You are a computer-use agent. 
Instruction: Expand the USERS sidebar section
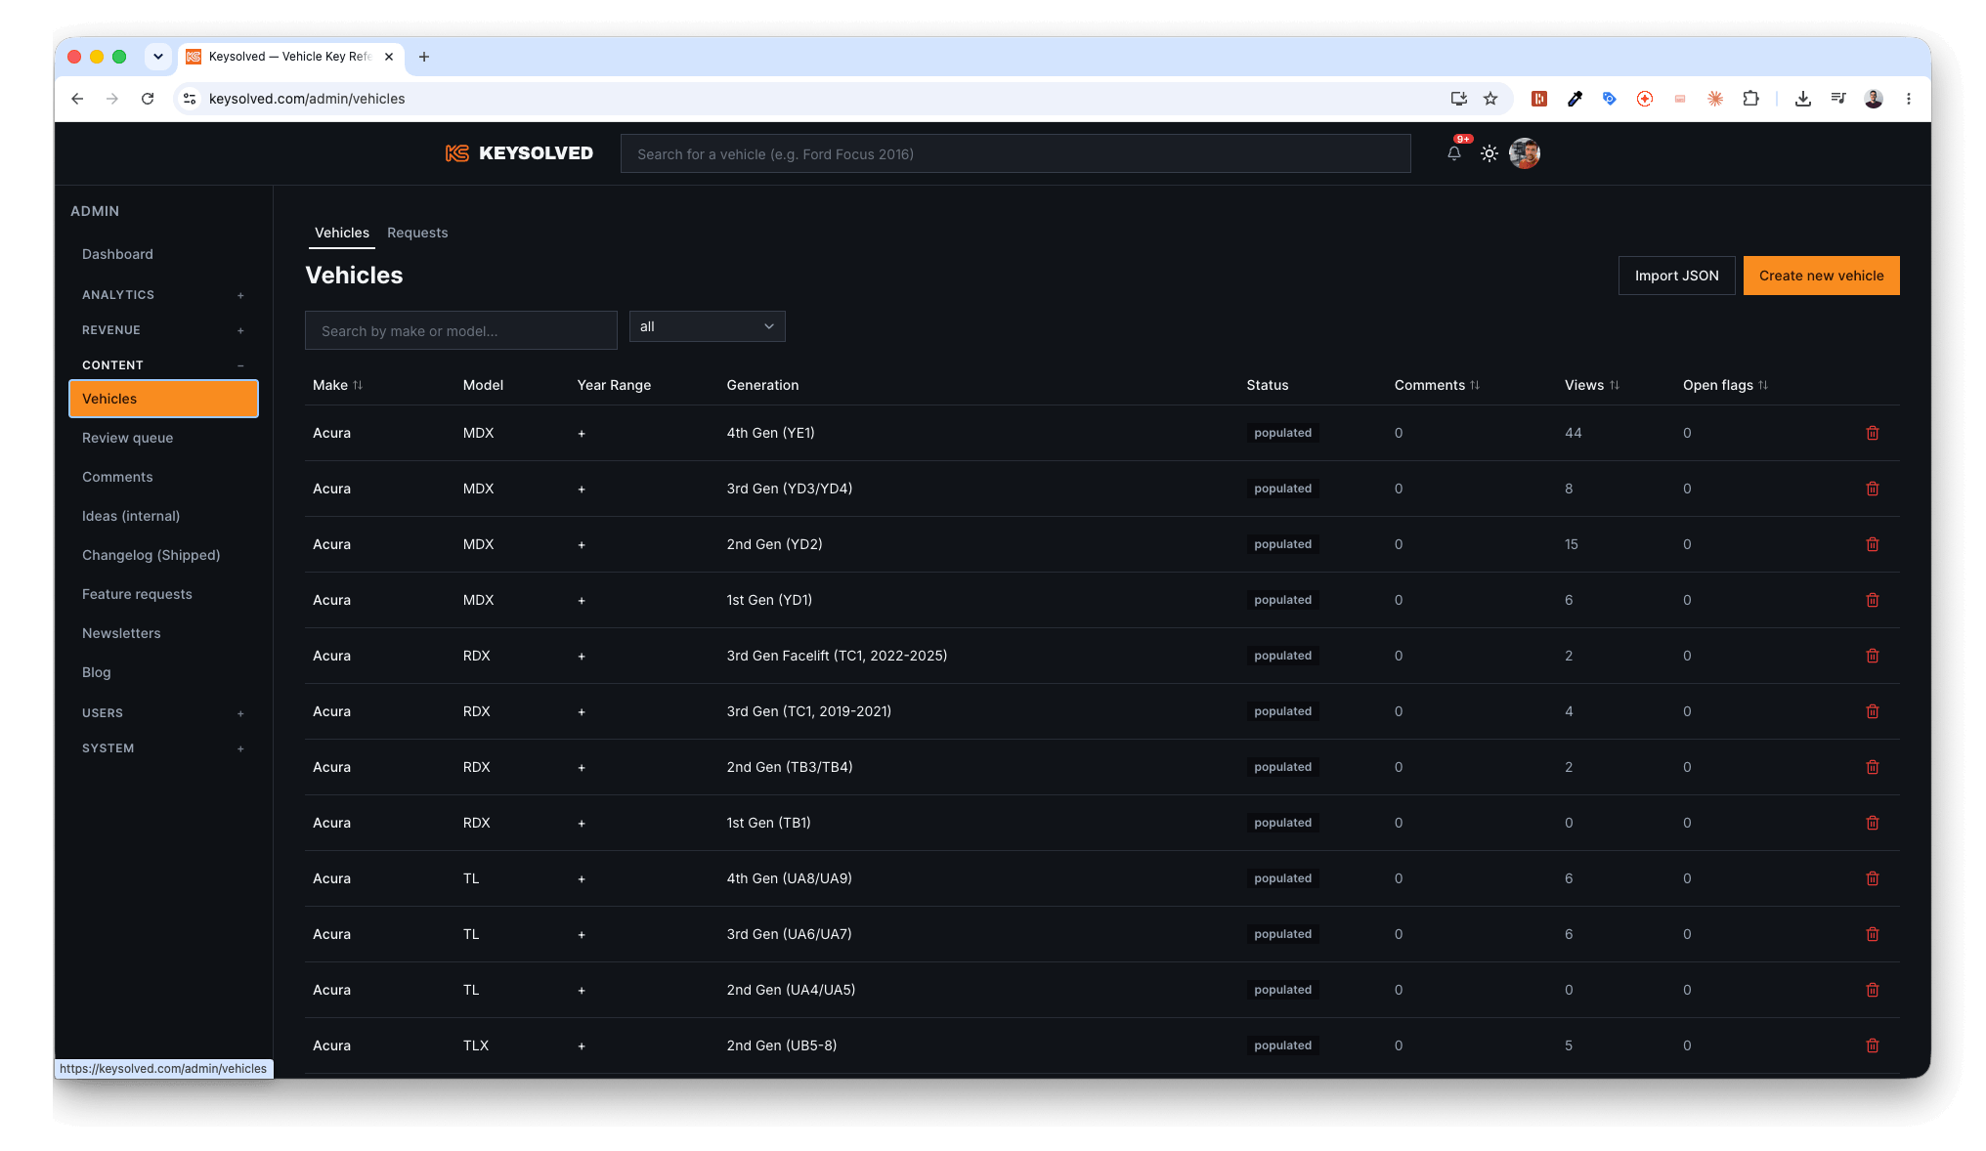point(162,713)
